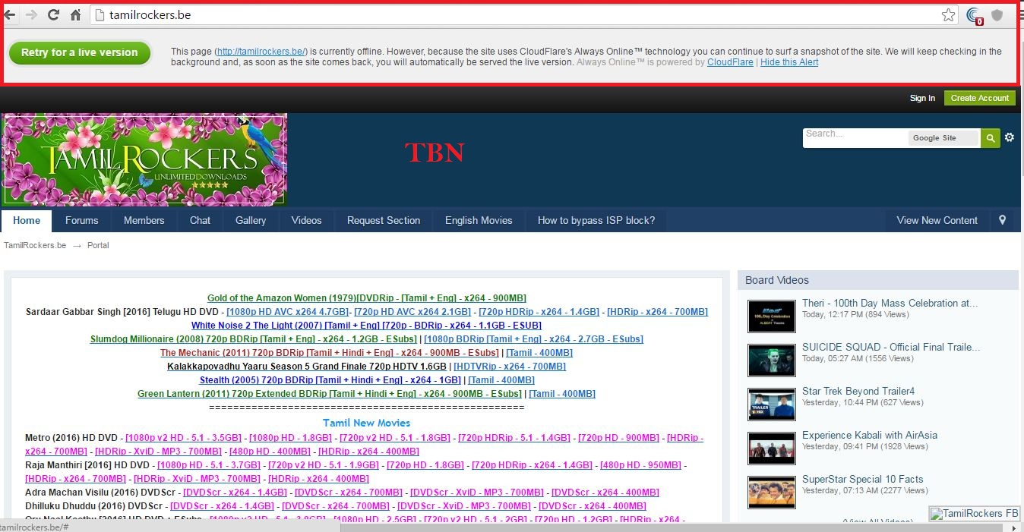Open SUICIDE SQUAD Official Final Trailer title
1024x532 pixels.
pos(891,347)
